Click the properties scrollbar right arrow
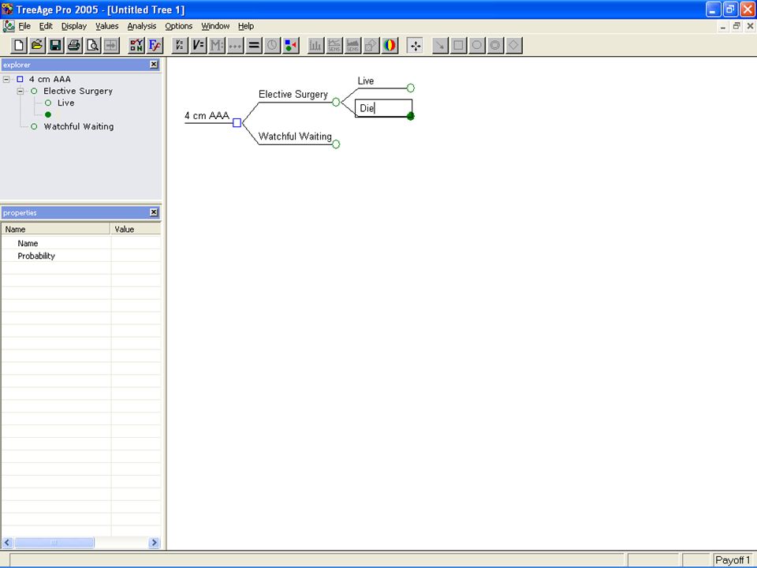Viewport: 757px width, 568px height. pyautogui.click(x=154, y=543)
